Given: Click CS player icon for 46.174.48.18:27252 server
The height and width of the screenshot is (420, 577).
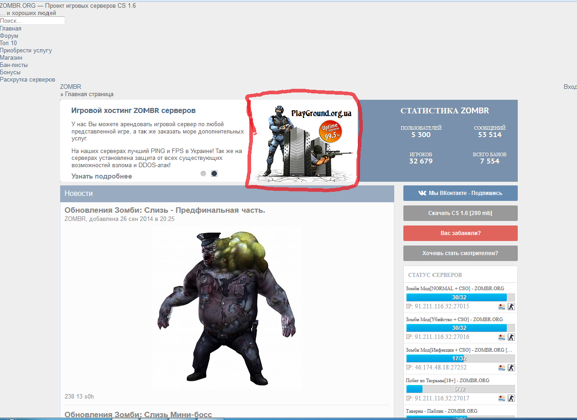Looking at the screenshot, I should 511,368.
